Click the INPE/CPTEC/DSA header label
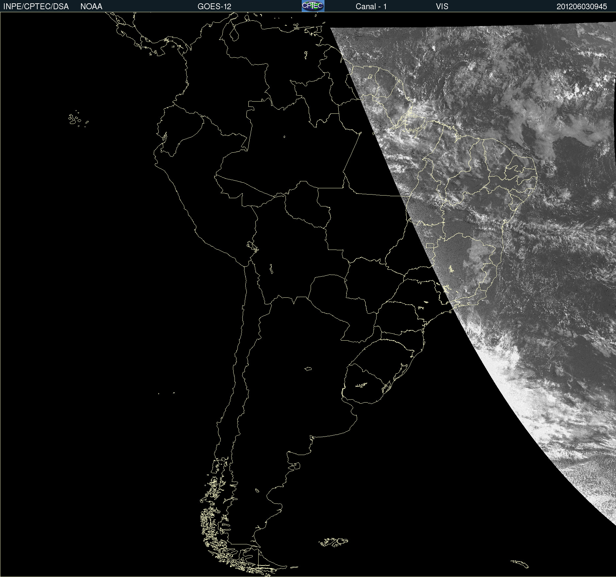This screenshot has height=577, width=616. point(36,7)
